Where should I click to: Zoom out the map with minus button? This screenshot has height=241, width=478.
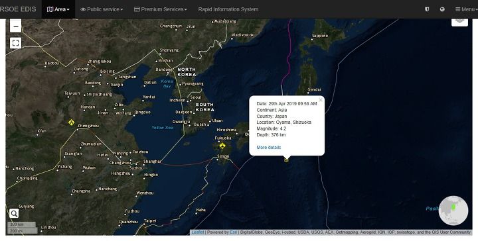coord(15,26)
